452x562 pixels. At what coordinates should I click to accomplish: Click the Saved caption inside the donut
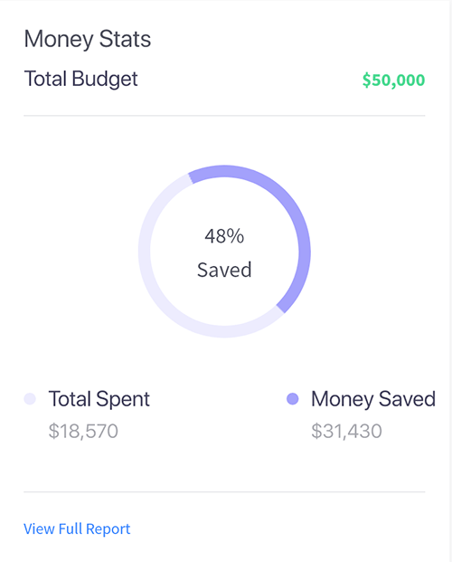tap(224, 270)
